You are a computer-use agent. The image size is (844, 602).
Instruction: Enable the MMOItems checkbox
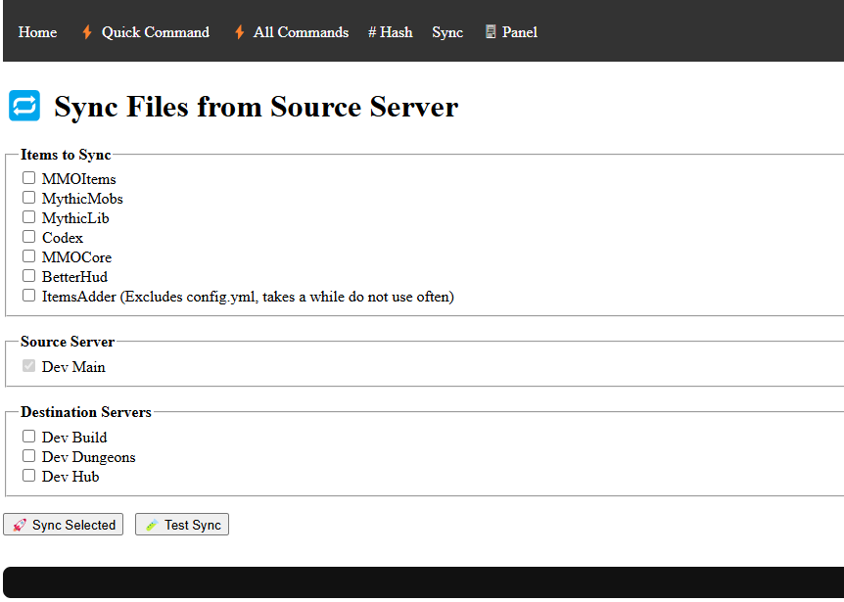coord(29,178)
